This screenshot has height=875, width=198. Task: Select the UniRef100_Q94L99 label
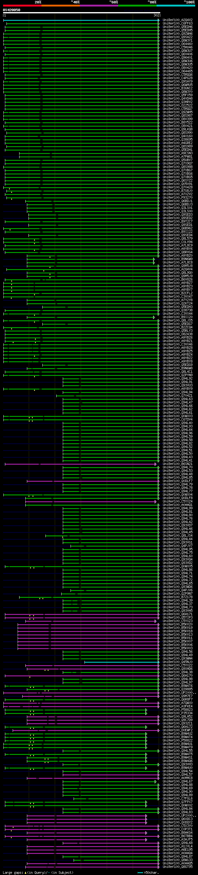click(178, 508)
